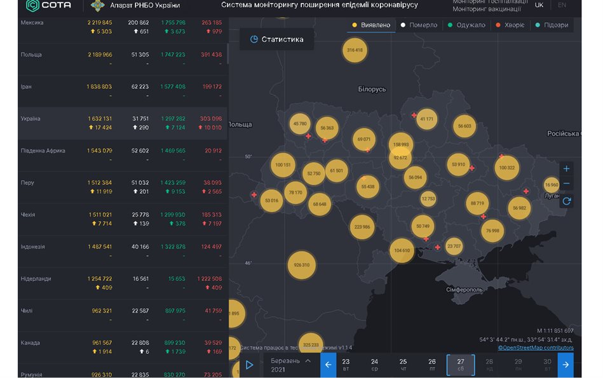
Task: Select the Нідерланди row in country list
Action: 122,283
